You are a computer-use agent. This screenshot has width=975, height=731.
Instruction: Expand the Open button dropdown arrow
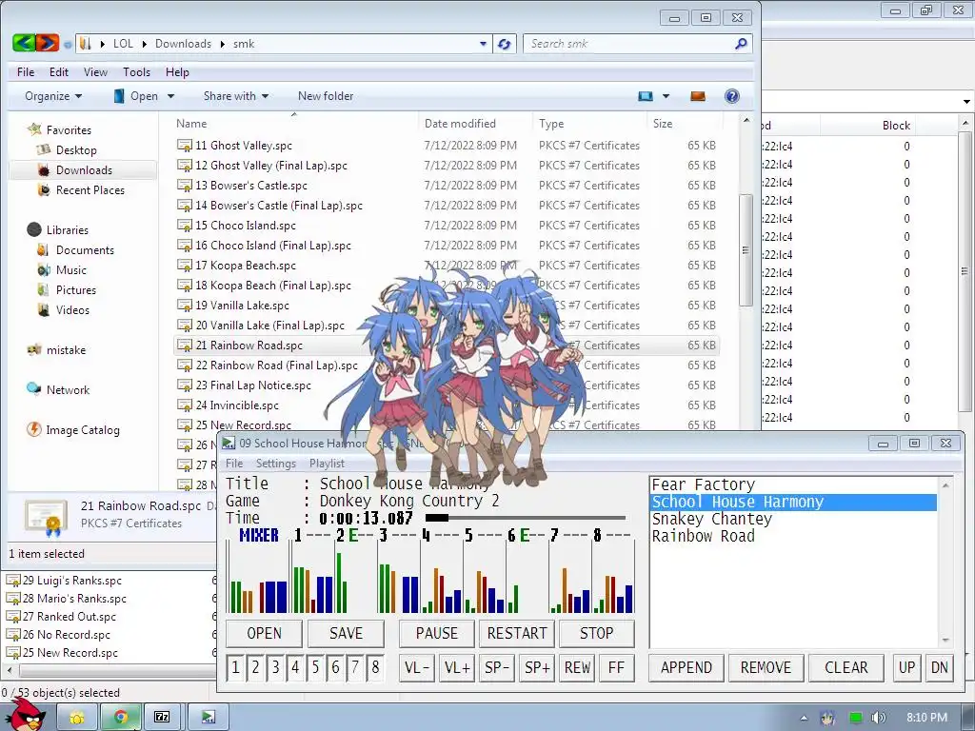pyautogui.click(x=170, y=96)
